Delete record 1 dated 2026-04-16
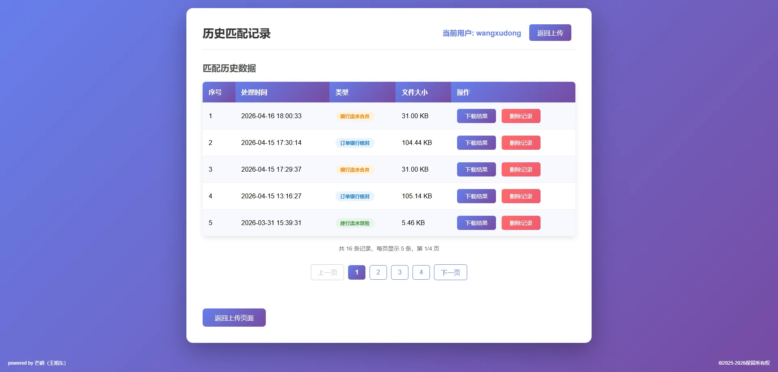This screenshot has height=372, width=778. click(x=521, y=116)
